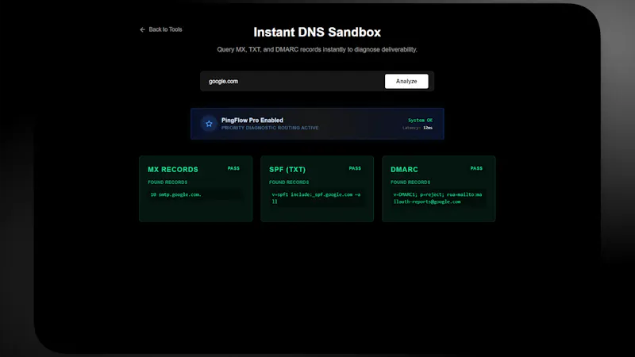Viewport: 635px width, 357px height.
Task: Select the v=DMARC1 p=reject record text
Action: pos(438,198)
